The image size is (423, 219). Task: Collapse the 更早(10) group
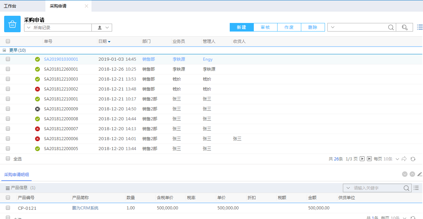(x=4, y=50)
